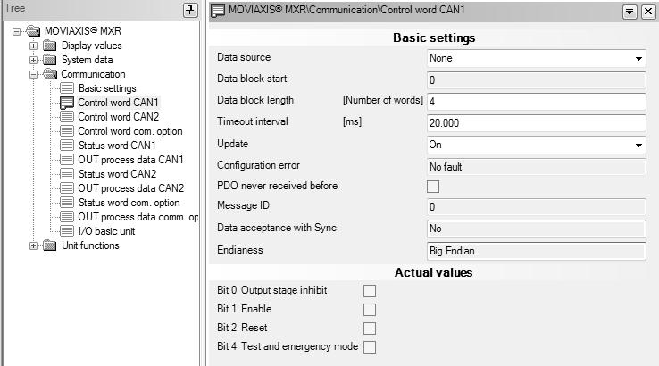
Task: Click the Actual values section heading
Action: (x=433, y=272)
